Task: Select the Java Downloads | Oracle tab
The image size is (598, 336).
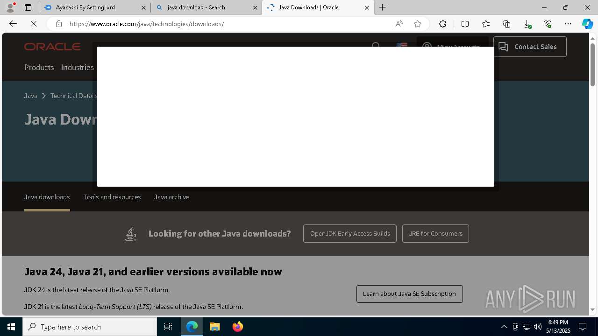Action: click(318, 7)
